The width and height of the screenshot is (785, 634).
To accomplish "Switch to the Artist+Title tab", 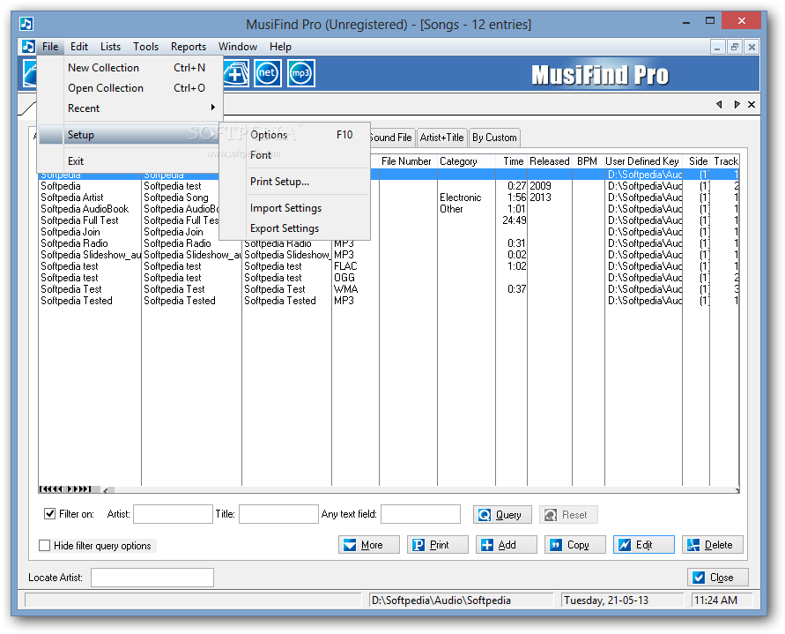I will [441, 138].
